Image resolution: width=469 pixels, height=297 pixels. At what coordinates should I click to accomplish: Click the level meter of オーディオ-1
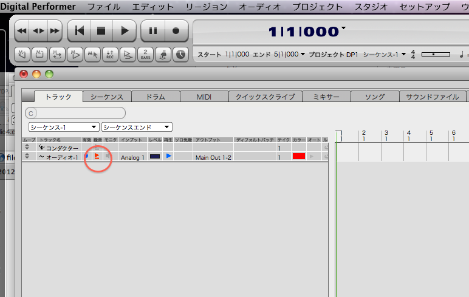pos(155,157)
